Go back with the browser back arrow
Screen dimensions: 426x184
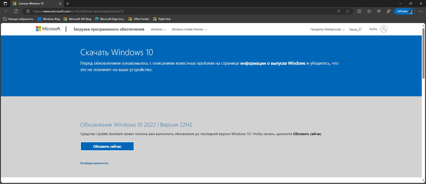click(6, 11)
